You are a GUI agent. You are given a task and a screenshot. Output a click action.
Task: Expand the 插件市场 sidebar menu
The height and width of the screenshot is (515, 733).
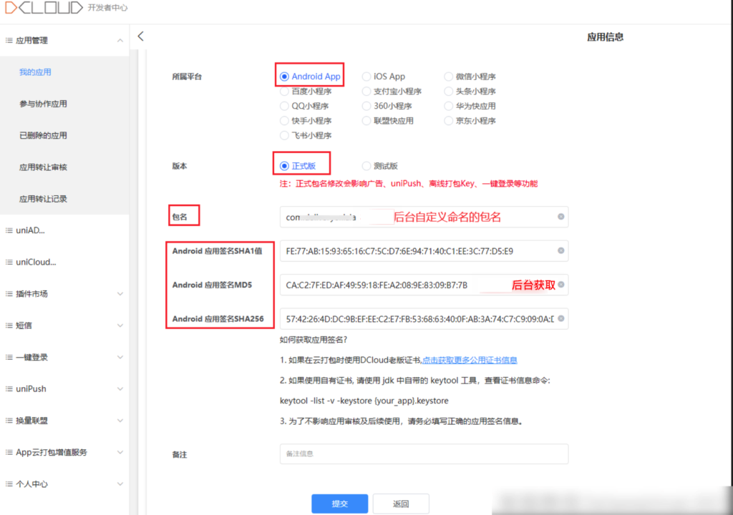click(x=120, y=294)
